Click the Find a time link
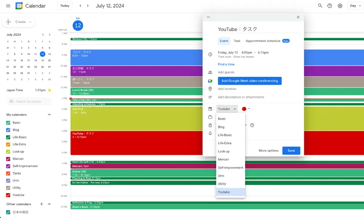Image resolution: width=364 pixels, height=218 pixels. click(226, 64)
